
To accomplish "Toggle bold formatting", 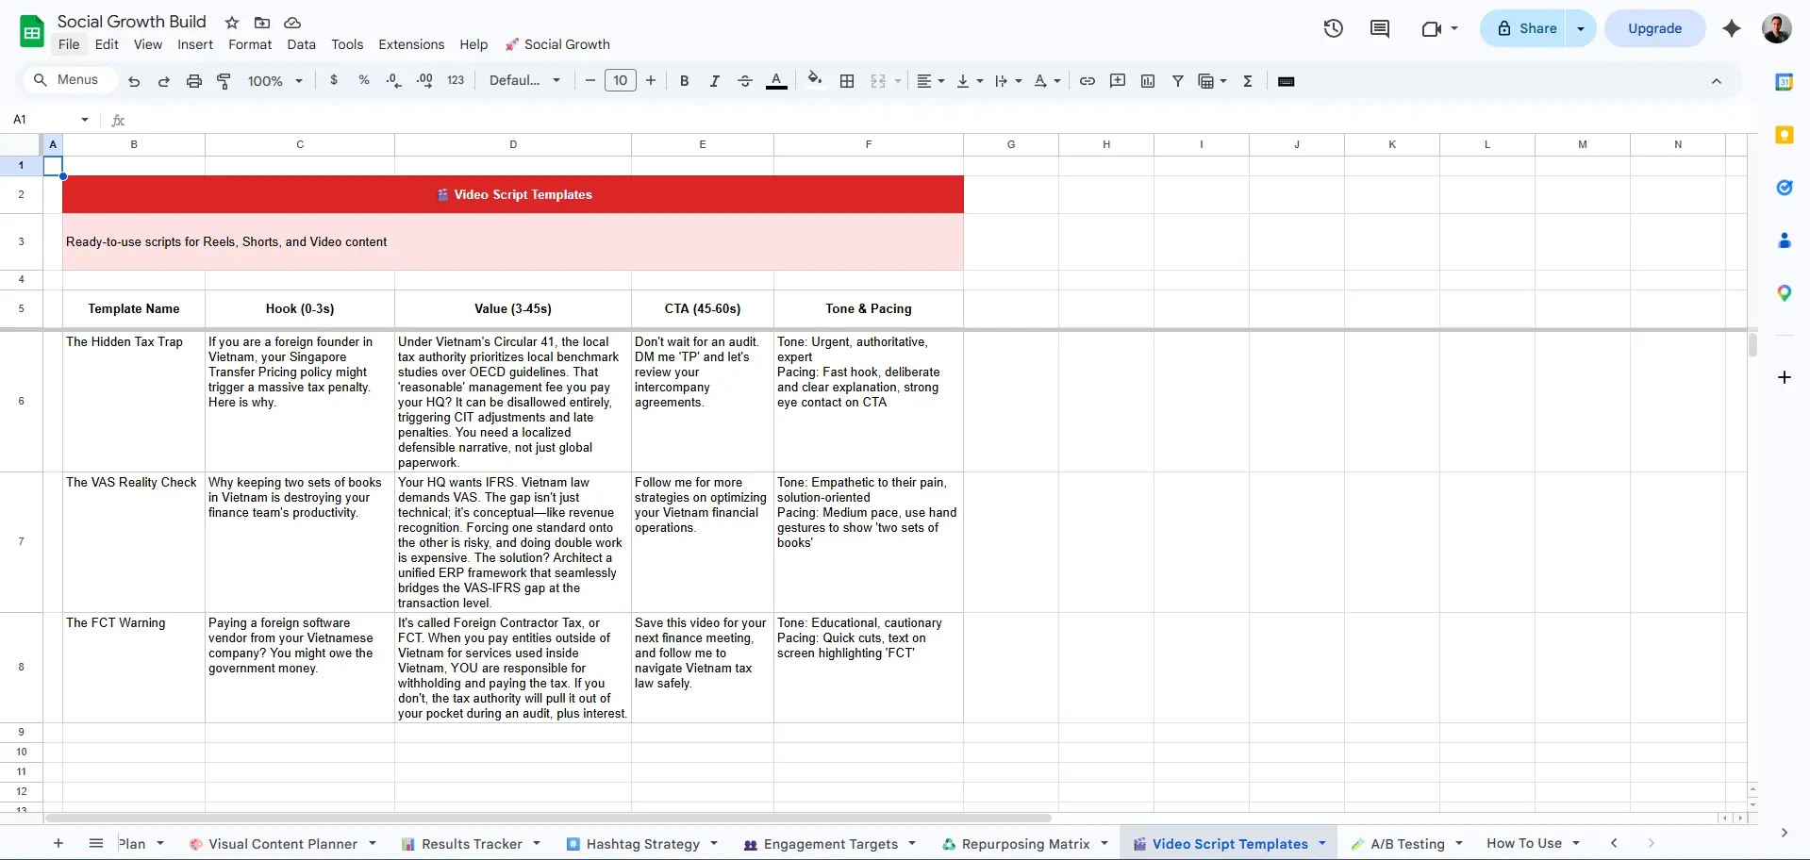I will (685, 81).
